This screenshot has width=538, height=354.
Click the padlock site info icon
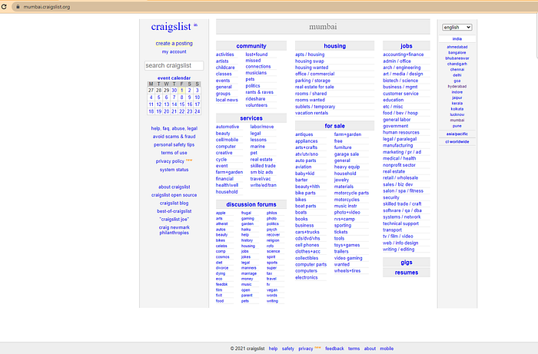pyautogui.click(x=18, y=6)
